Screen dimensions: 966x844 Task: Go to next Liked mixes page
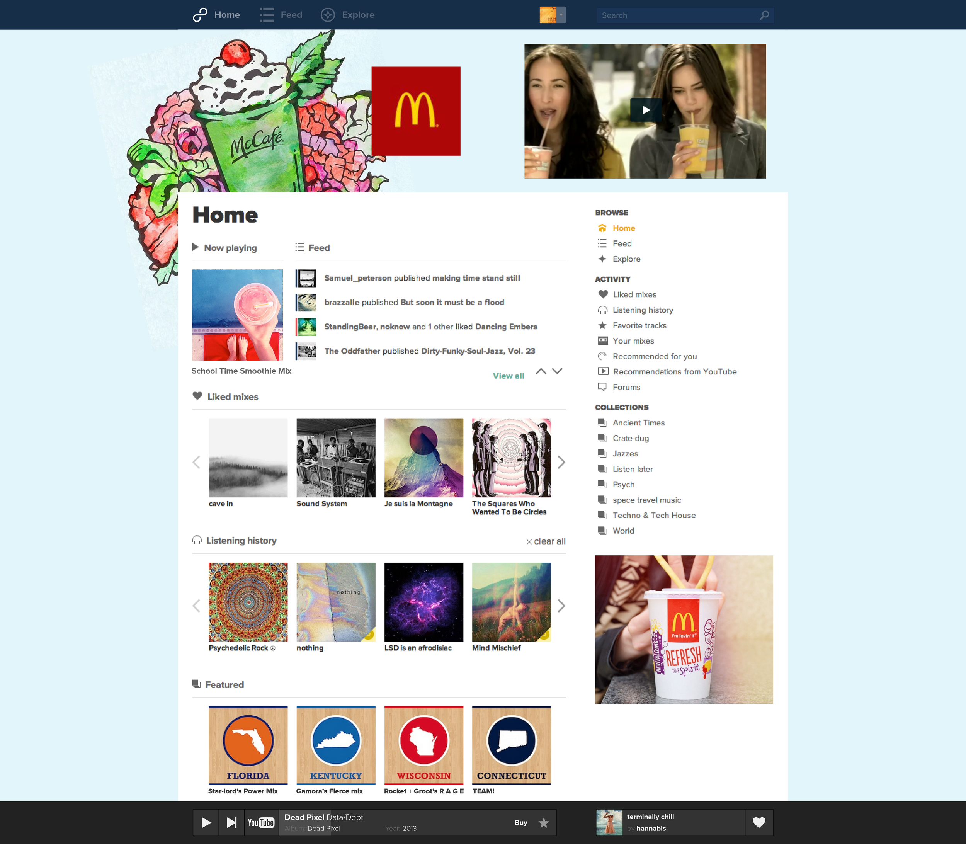pos(561,463)
